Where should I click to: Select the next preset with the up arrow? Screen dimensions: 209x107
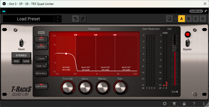pyautogui.click(x=58, y=17)
